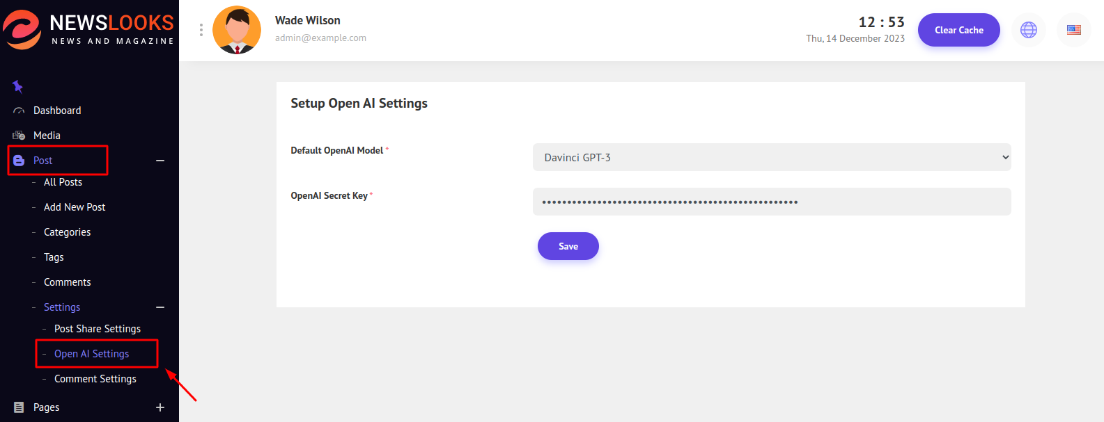1104x422 pixels.
Task: Click the Media icon in sidebar
Action: (19, 136)
